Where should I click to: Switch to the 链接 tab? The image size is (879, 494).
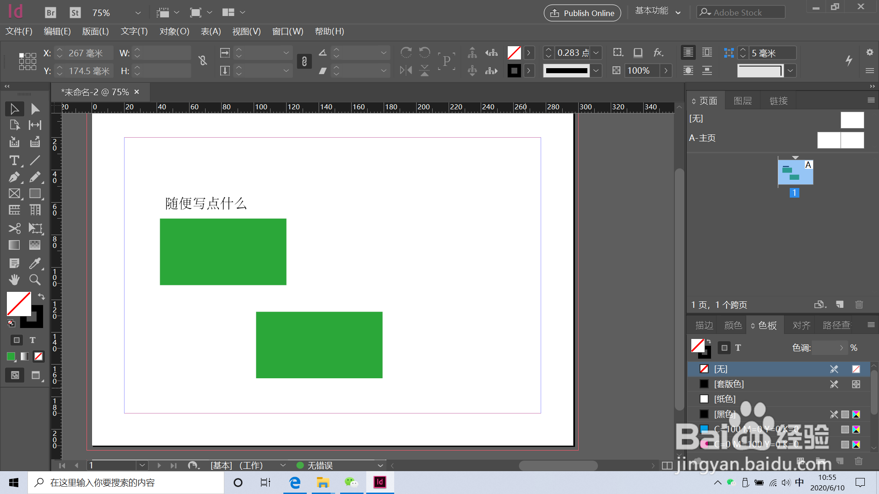click(x=778, y=101)
